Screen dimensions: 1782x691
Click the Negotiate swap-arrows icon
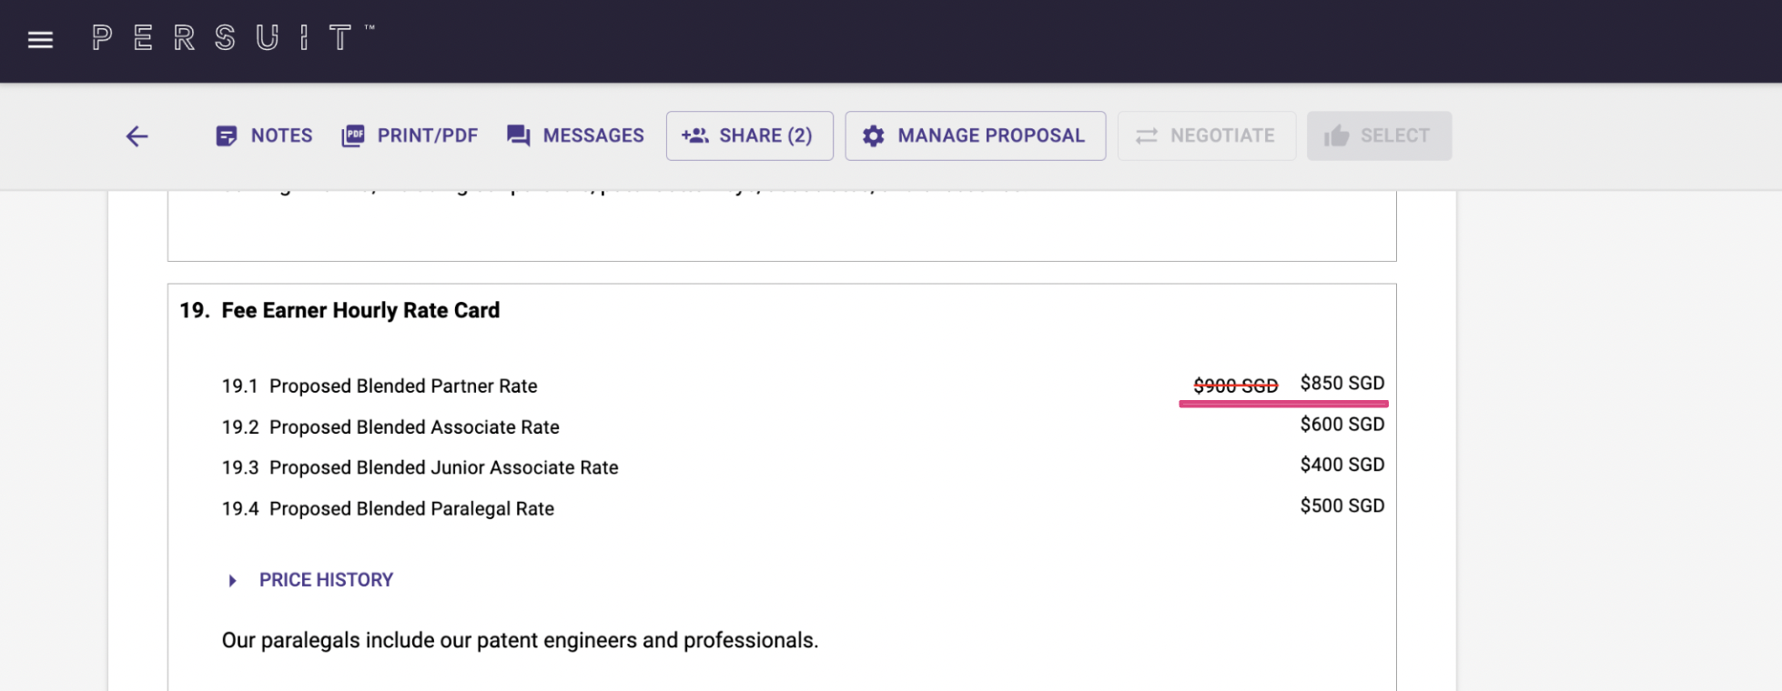pos(1147,135)
